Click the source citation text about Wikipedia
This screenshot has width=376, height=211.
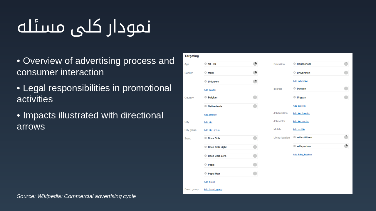tap(76, 196)
